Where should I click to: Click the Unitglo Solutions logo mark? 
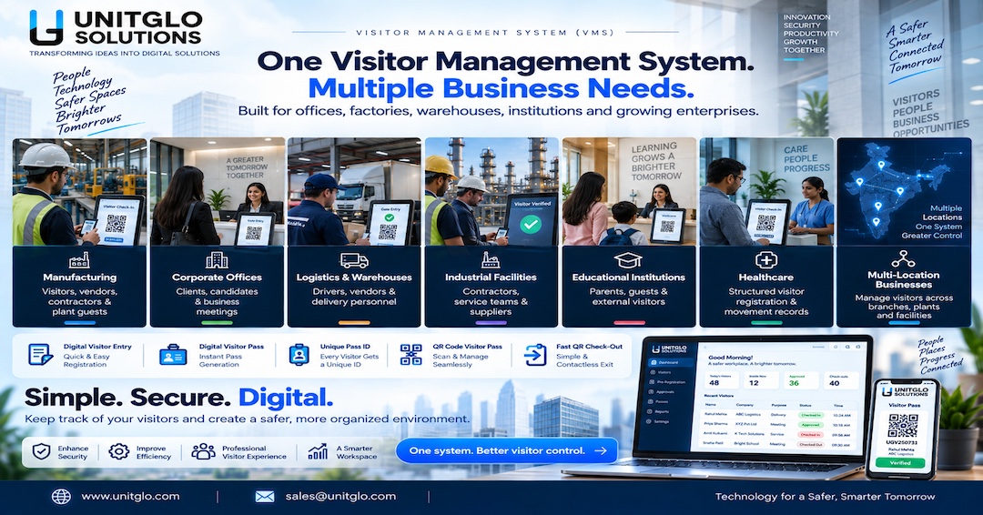46,27
